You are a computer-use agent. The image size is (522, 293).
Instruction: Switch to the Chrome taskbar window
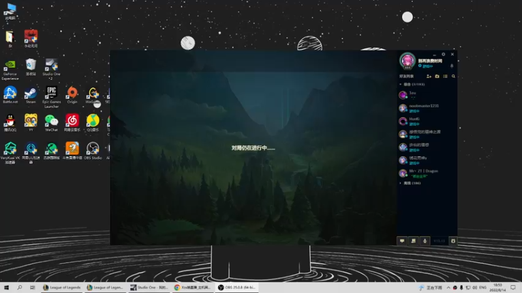193,287
